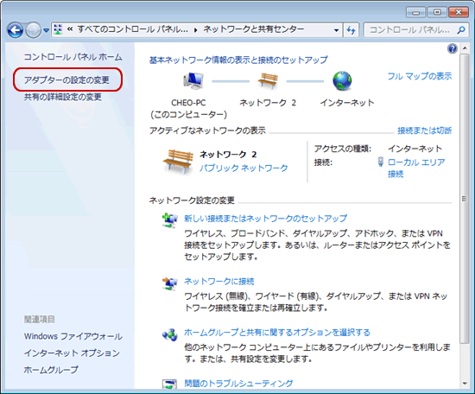This screenshot has width=475, height=394.
Task: Click the blue Back arrow button
Action: click(15, 30)
